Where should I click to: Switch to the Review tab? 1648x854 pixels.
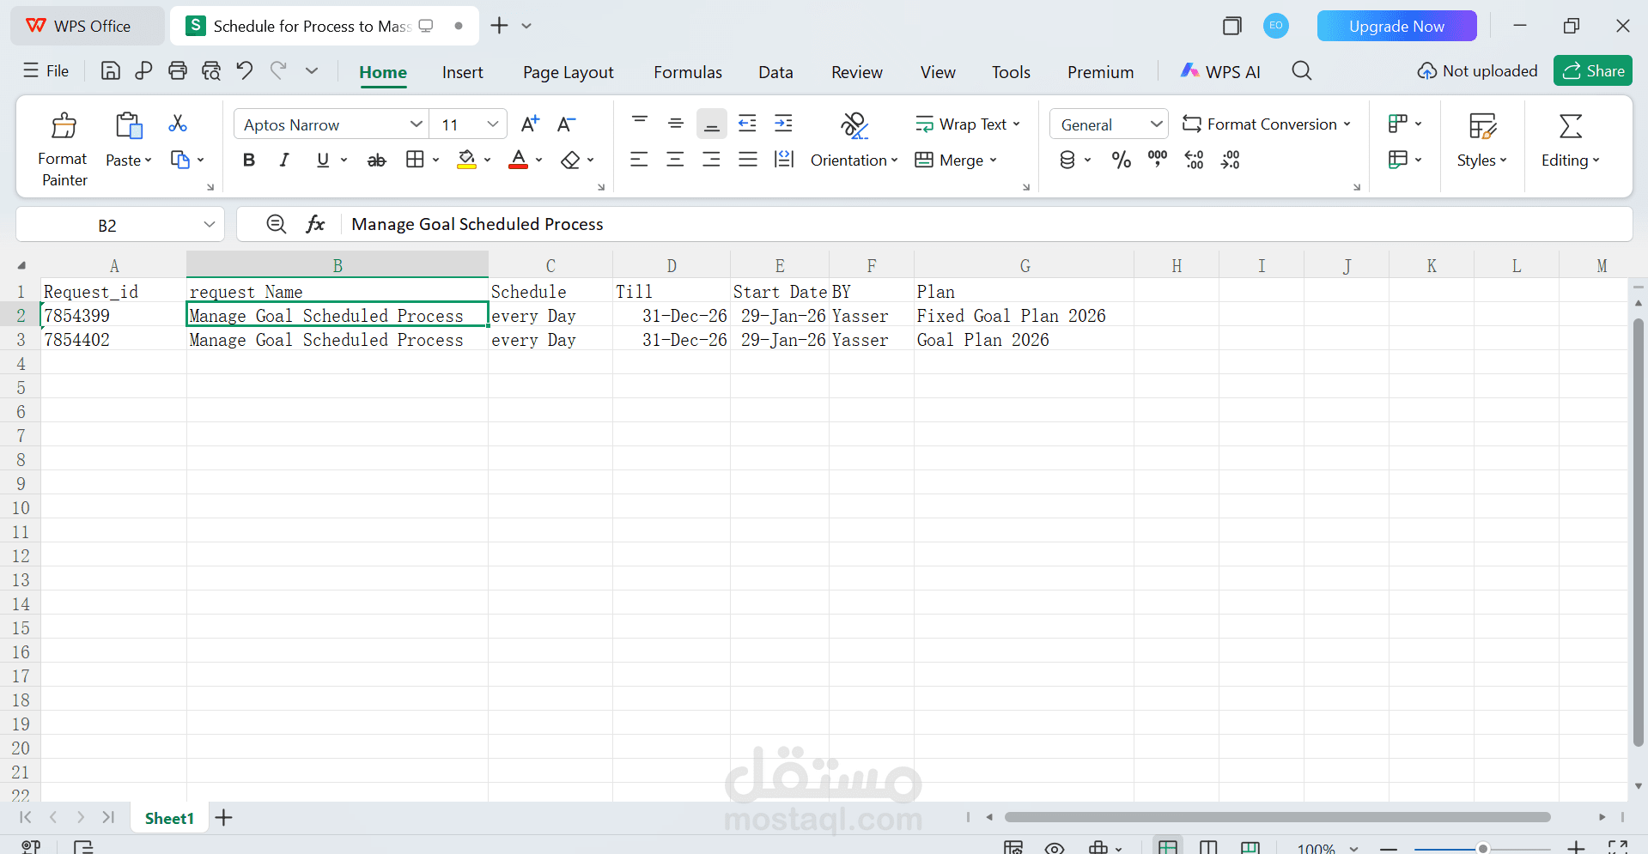[x=857, y=72]
